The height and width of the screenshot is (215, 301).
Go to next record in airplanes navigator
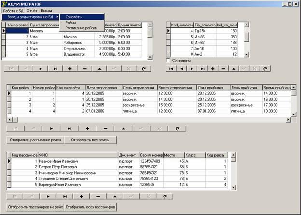(x=192, y=69)
